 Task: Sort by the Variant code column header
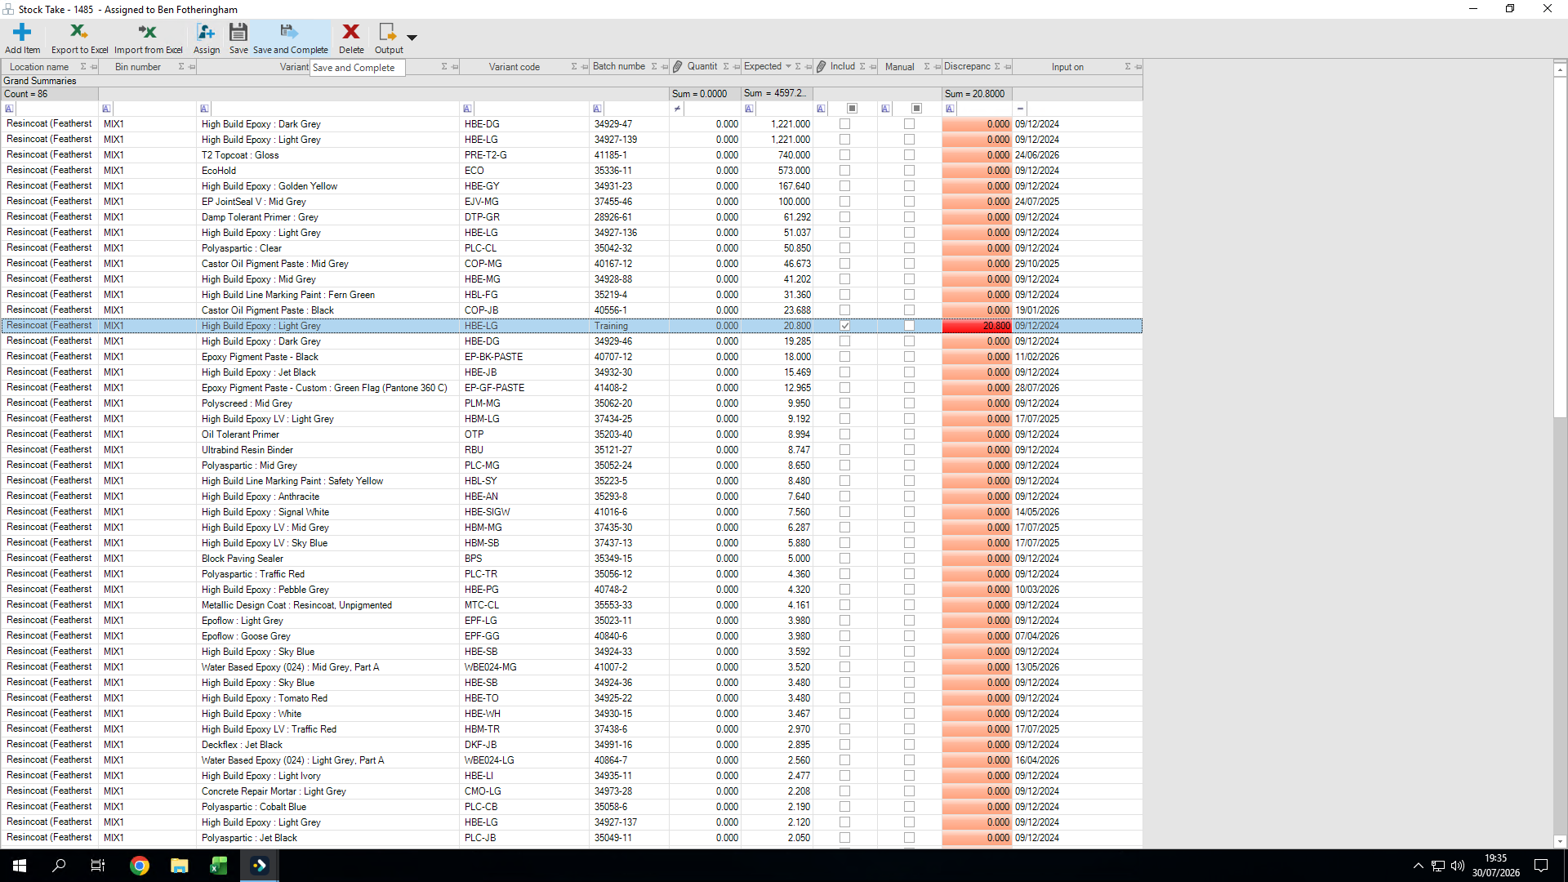click(514, 67)
